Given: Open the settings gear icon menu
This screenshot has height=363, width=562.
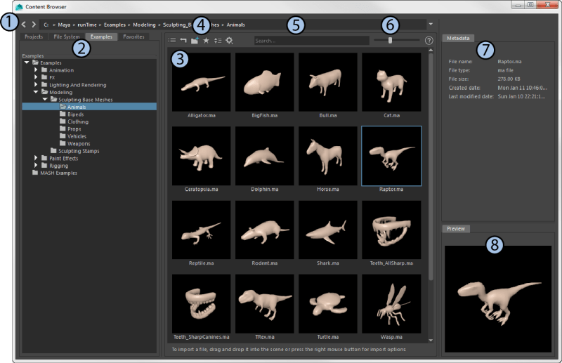Looking at the screenshot, I should 230,41.
